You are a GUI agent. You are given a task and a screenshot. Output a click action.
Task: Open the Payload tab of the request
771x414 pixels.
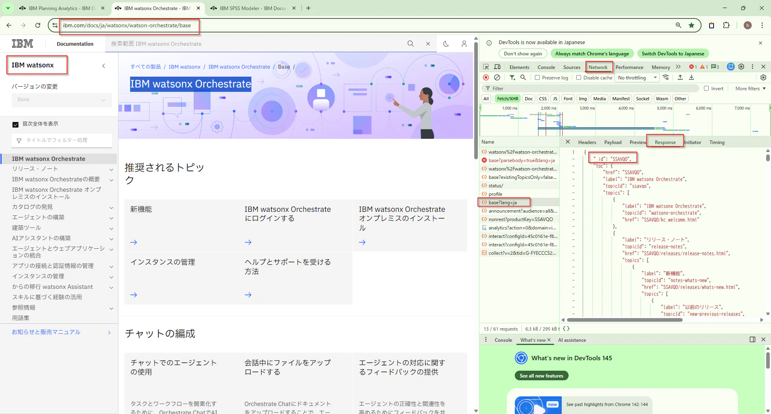coord(613,142)
